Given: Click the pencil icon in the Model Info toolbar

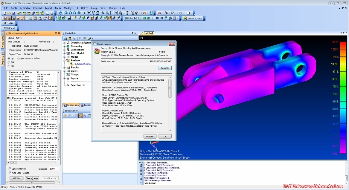Looking at the screenshot, I should click(90, 38).
